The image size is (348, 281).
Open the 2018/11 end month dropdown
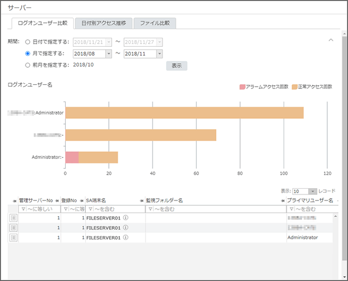(x=159, y=54)
